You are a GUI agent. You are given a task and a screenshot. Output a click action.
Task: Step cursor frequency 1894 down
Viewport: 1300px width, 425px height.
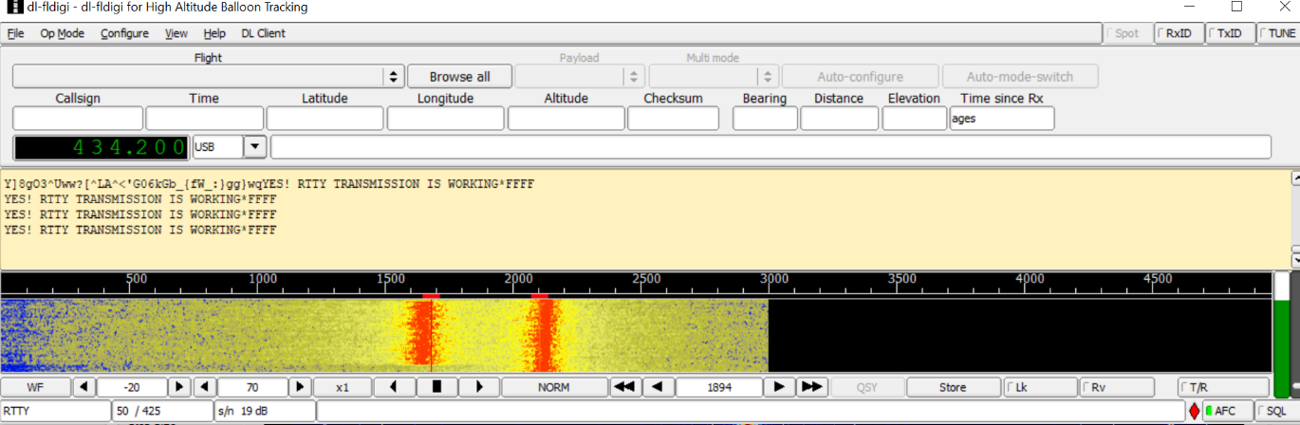click(659, 387)
